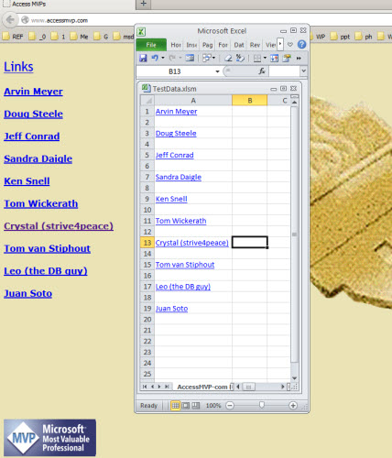Open the File tab in Excel
The height and width of the screenshot is (458, 392).
(x=151, y=45)
